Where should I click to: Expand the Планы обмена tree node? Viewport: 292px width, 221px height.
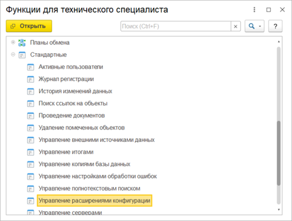(13, 42)
